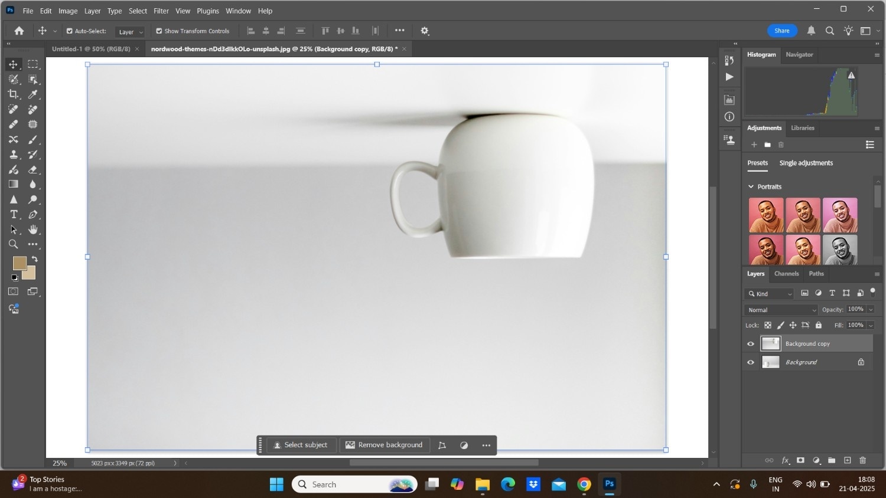
Task: Set the foreground color swatch
Action: 19,263
